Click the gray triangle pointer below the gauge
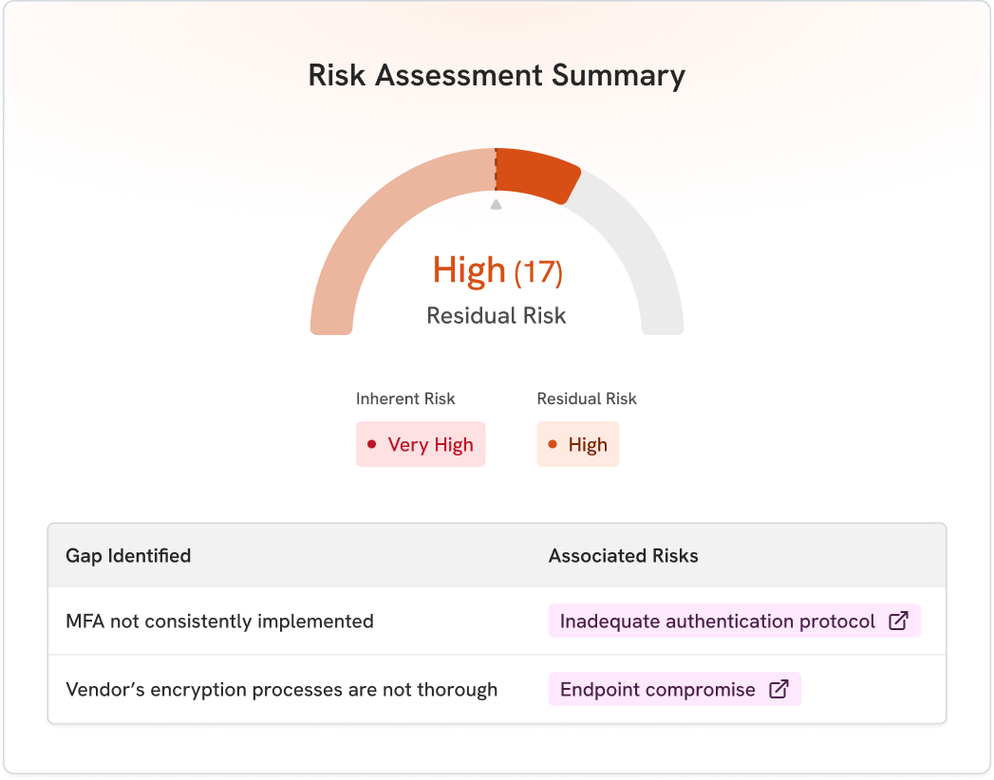This screenshot has height=780, width=994. (496, 204)
